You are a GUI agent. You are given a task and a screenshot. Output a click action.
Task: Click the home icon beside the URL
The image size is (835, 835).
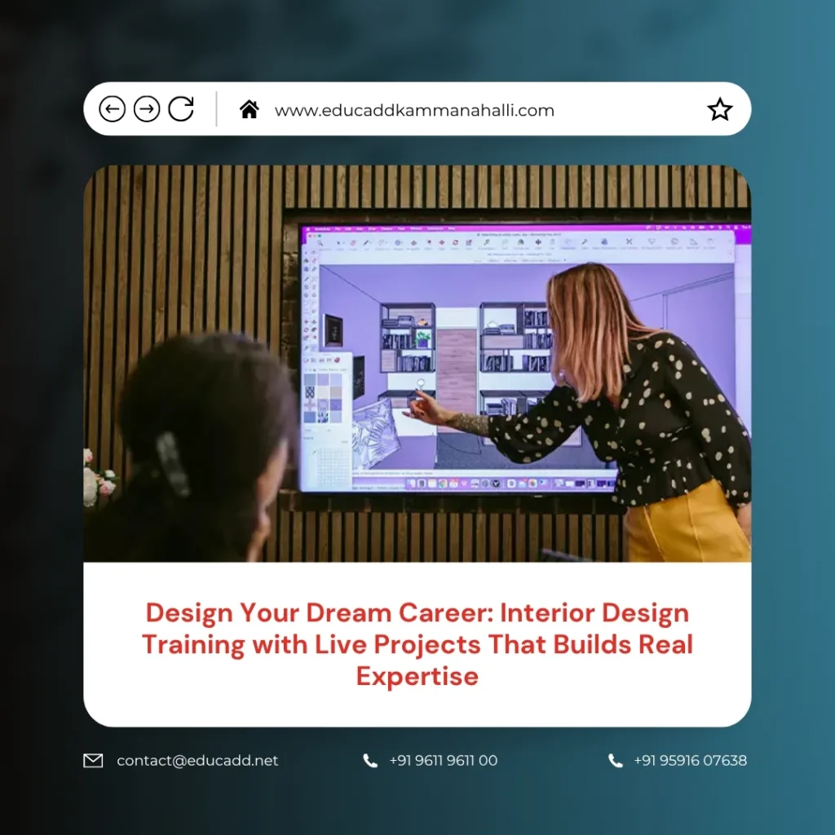pyautogui.click(x=250, y=109)
